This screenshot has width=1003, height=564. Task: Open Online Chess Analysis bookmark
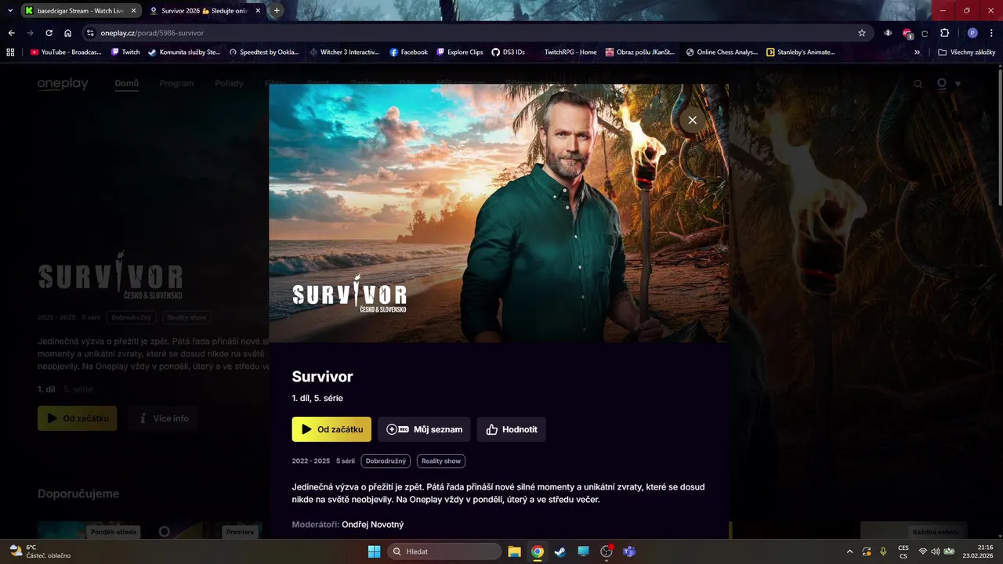point(722,52)
